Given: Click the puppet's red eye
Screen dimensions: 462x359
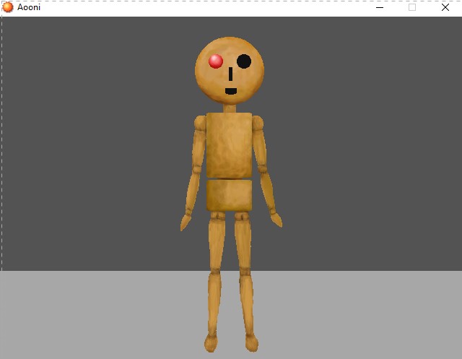Looking at the screenshot, I should tap(216, 61).
